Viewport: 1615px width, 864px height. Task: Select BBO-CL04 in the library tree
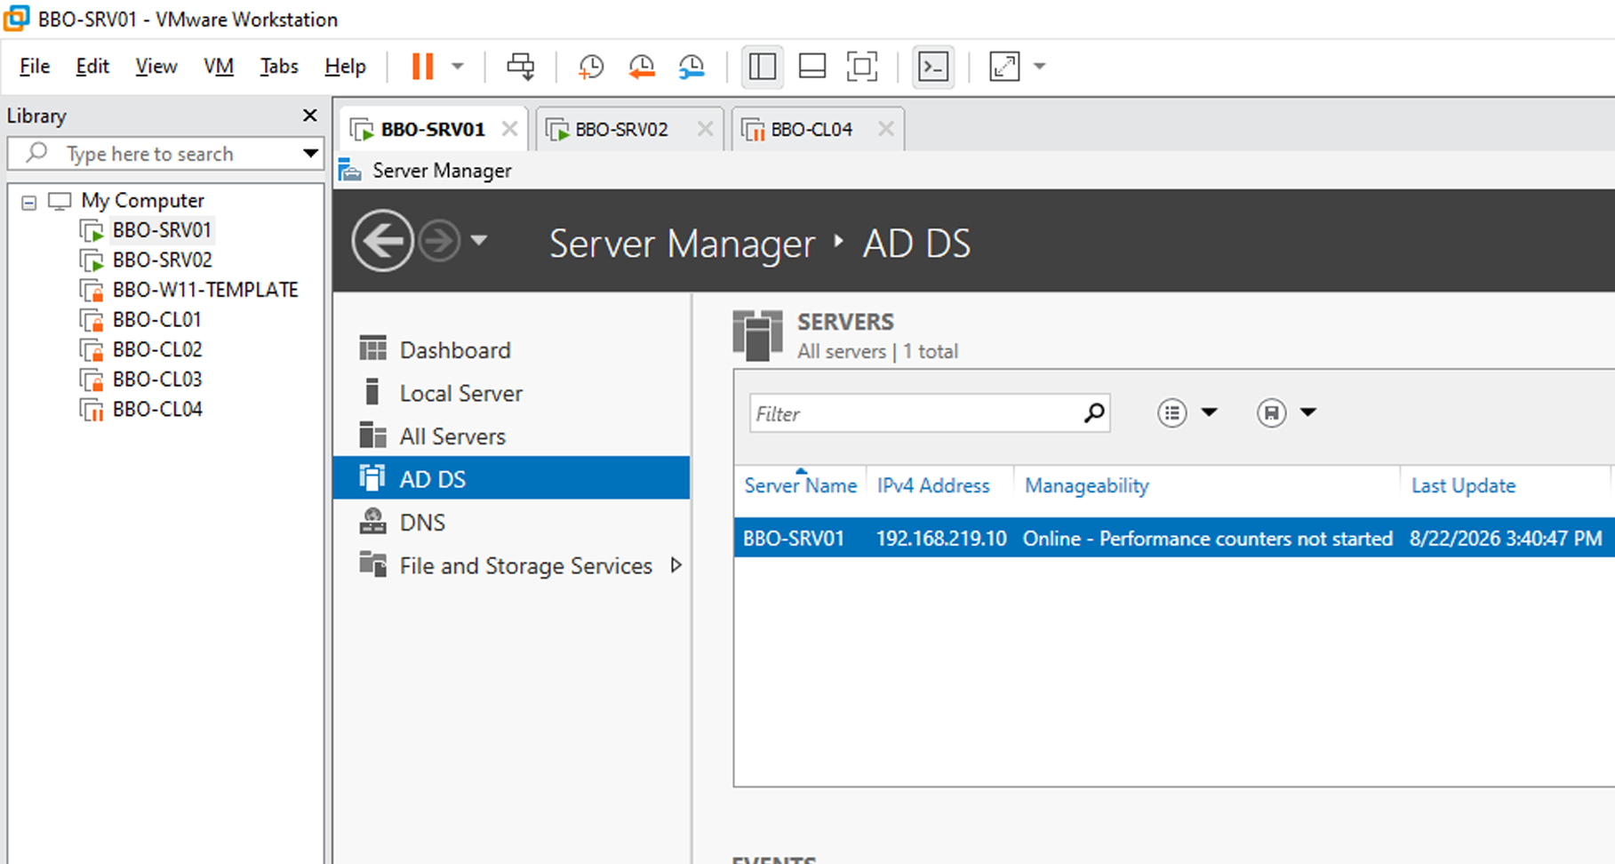tap(156, 410)
